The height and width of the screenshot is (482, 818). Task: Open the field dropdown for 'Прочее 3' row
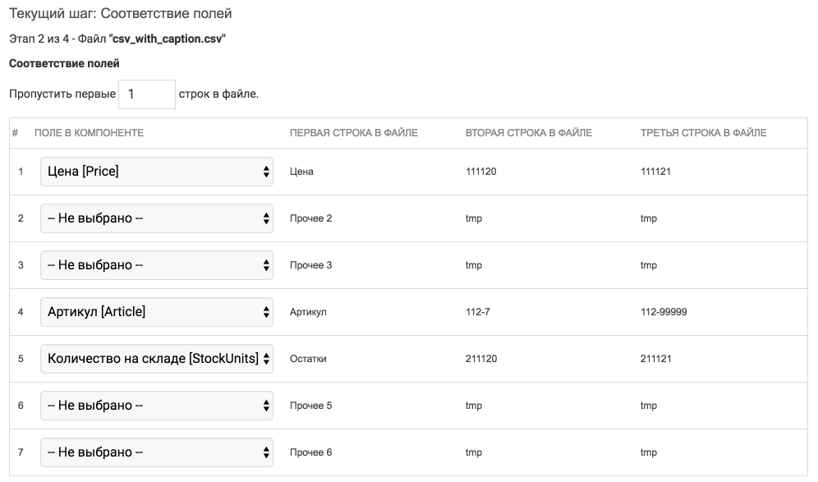156,265
